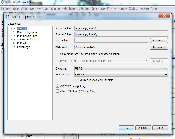175x139 pixels.
Task: Select the Run Configuration category
Action: [28, 32]
